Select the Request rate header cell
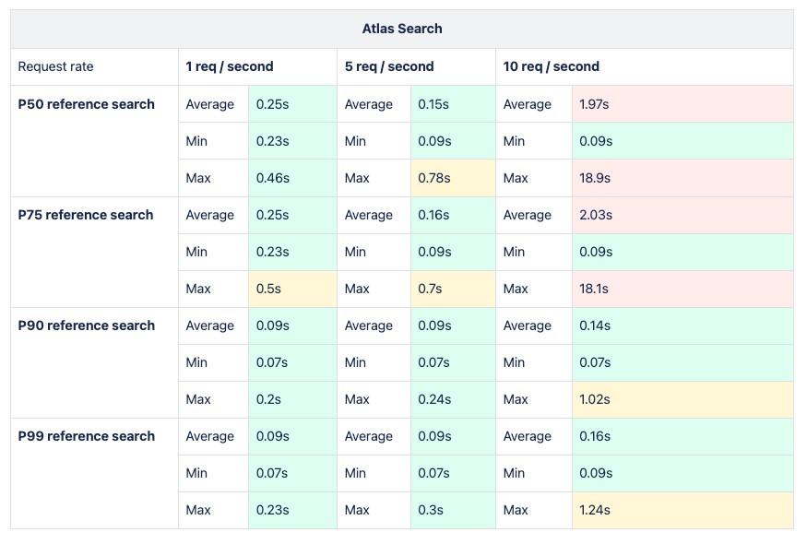Viewport: 807px width, 544px height. pos(56,66)
